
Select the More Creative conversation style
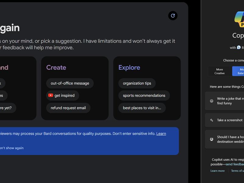[x=220, y=71]
